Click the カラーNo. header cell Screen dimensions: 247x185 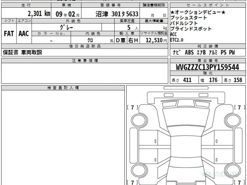pos(51,34)
